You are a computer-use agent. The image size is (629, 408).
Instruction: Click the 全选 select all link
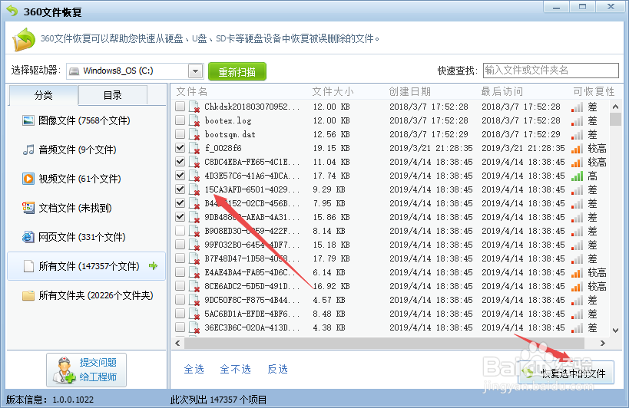tap(194, 369)
